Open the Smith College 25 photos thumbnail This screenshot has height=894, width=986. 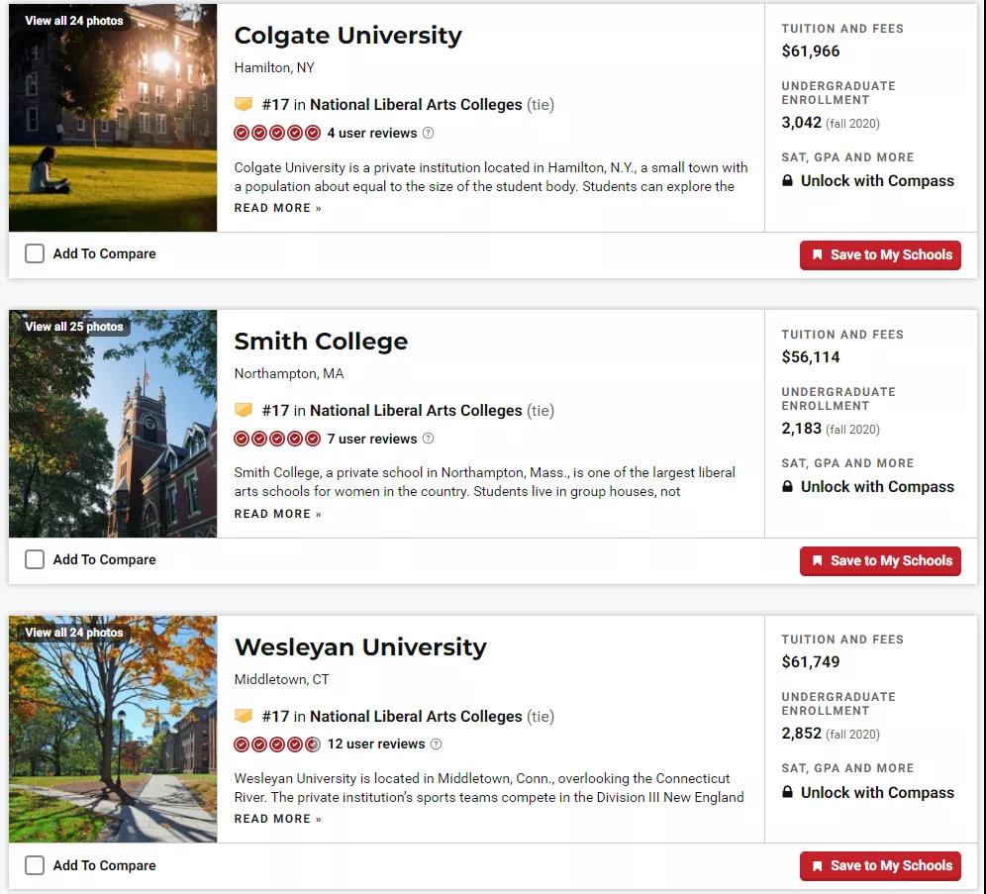pos(112,424)
